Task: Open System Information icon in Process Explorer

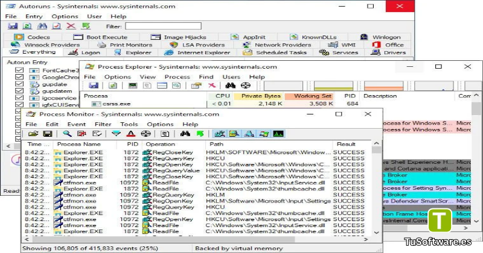Action: (132, 86)
